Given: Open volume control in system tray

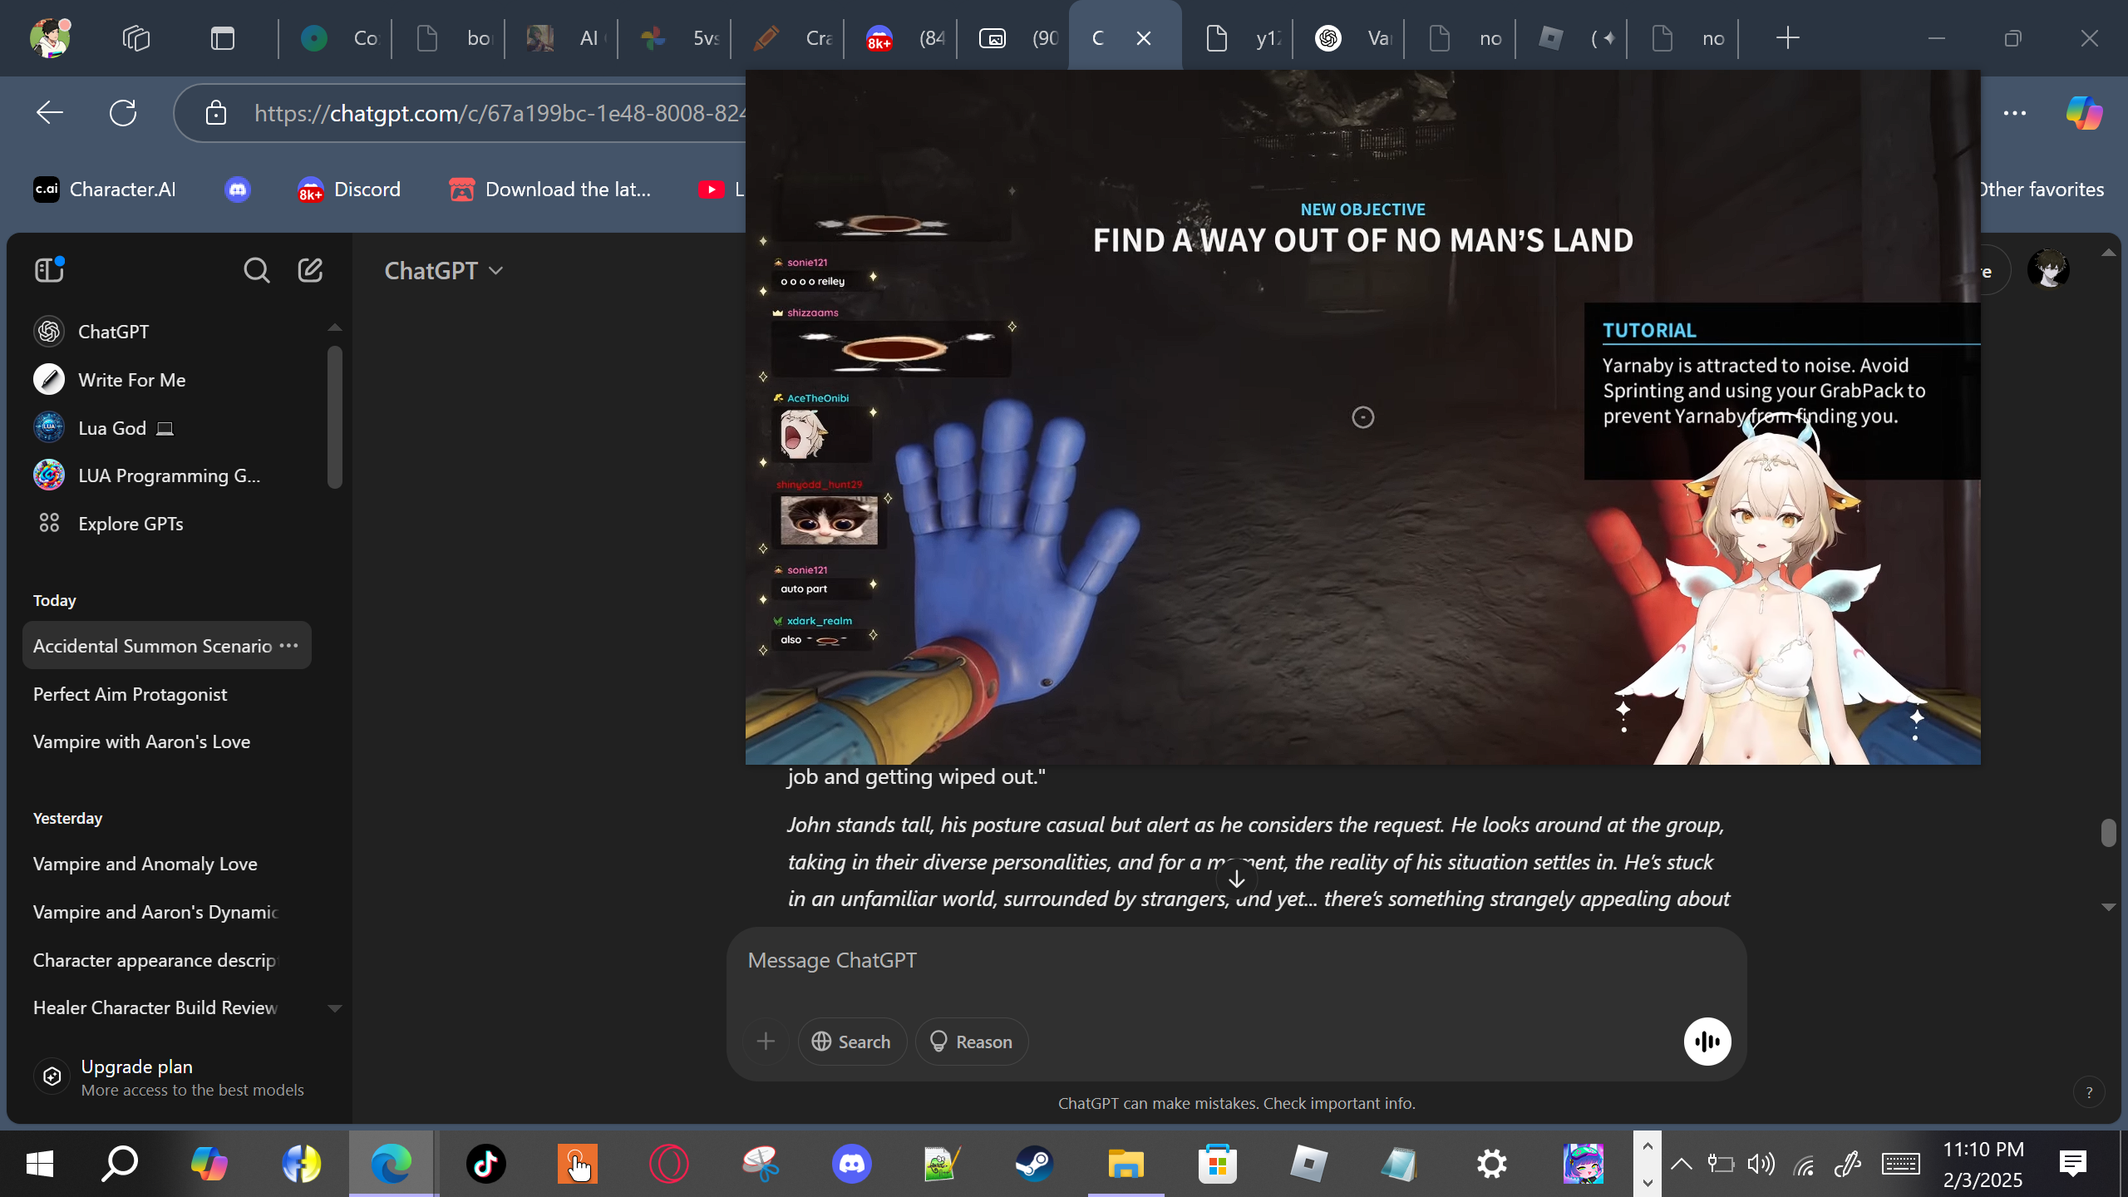Looking at the screenshot, I should 1761,1164.
